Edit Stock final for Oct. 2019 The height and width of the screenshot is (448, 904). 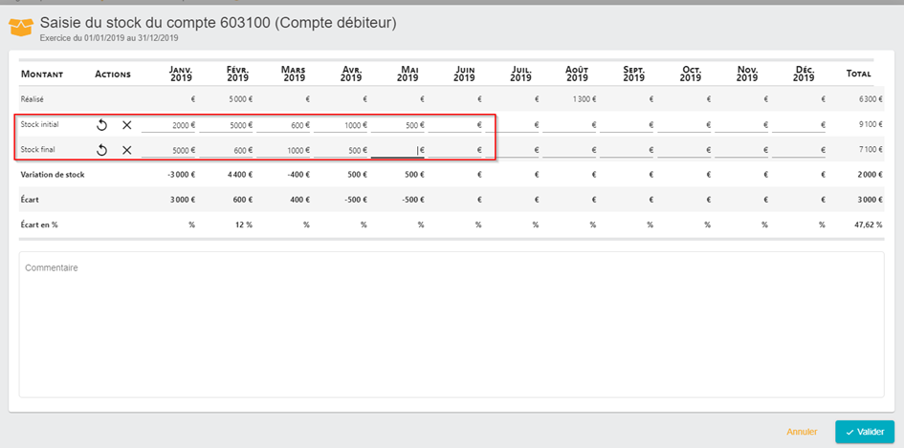pos(684,150)
